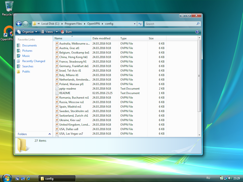Select Poland, Warsaw pl1 file icon
The width and height of the screenshot is (243, 182).
coord(57,84)
